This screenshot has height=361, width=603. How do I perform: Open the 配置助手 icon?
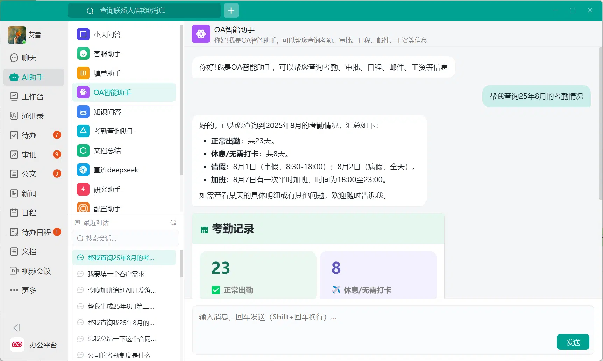pyautogui.click(x=83, y=208)
